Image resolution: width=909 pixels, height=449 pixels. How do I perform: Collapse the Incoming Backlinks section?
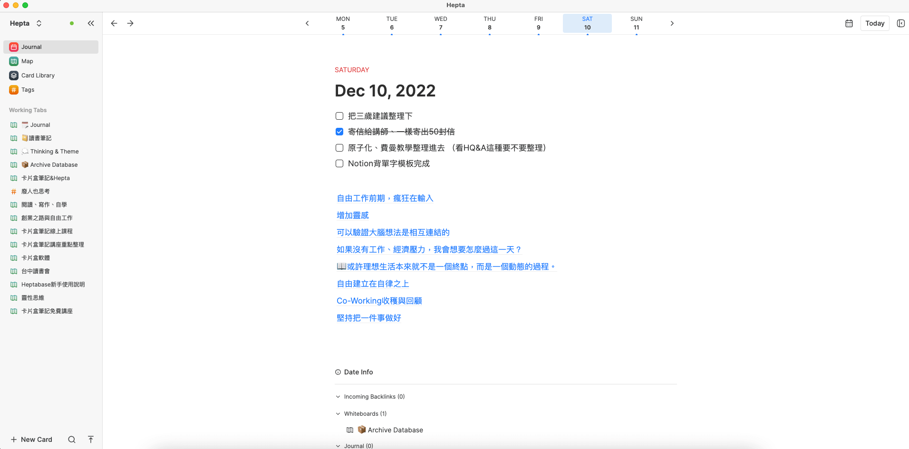(338, 396)
